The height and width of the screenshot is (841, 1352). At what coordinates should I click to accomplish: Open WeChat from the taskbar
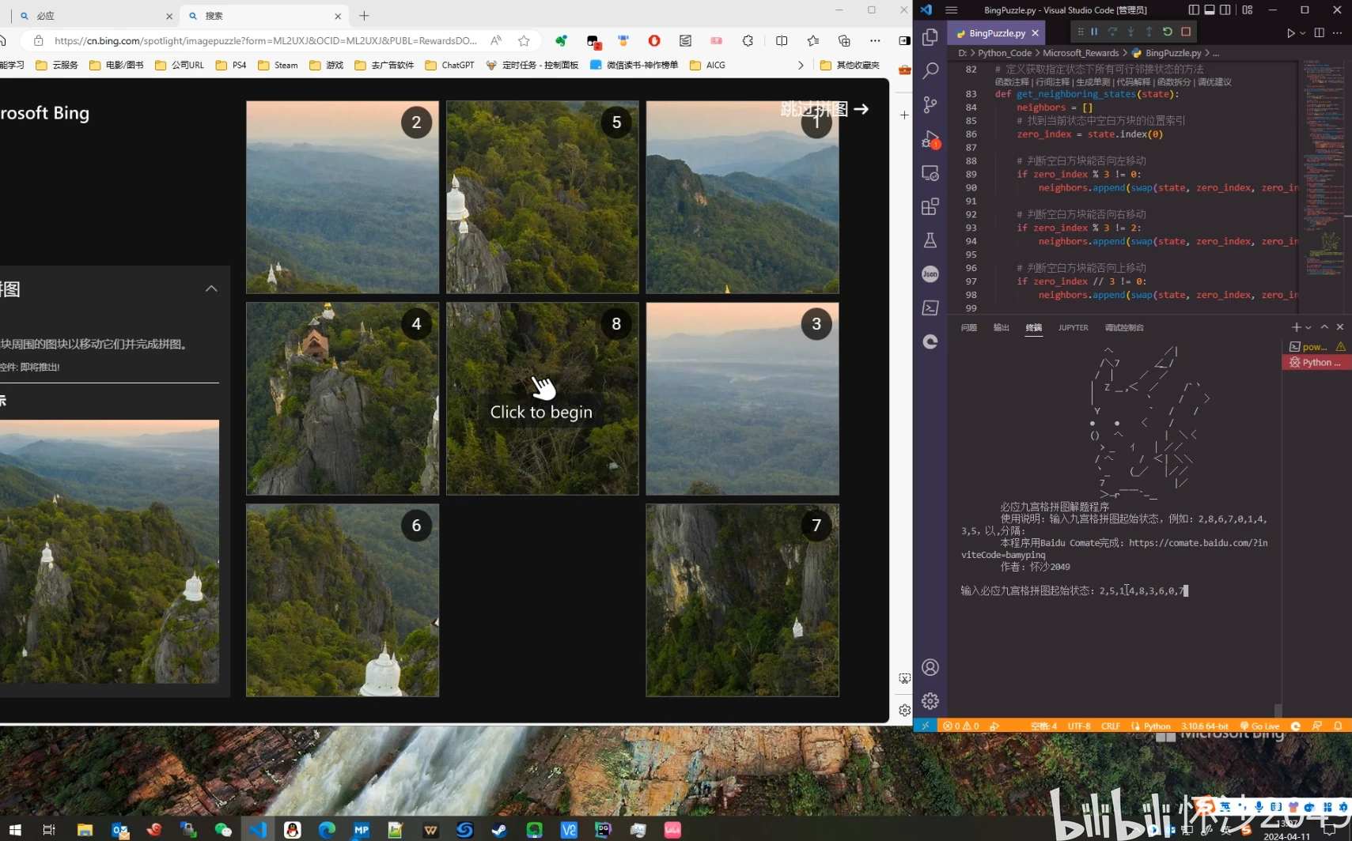pyautogui.click(x=223, y=829)
